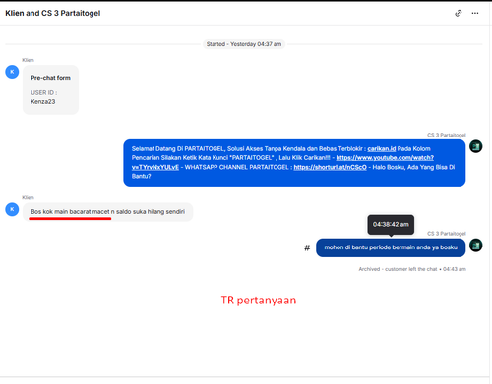Open the shorturl.at WhatsApp channel link

(330, 167)
